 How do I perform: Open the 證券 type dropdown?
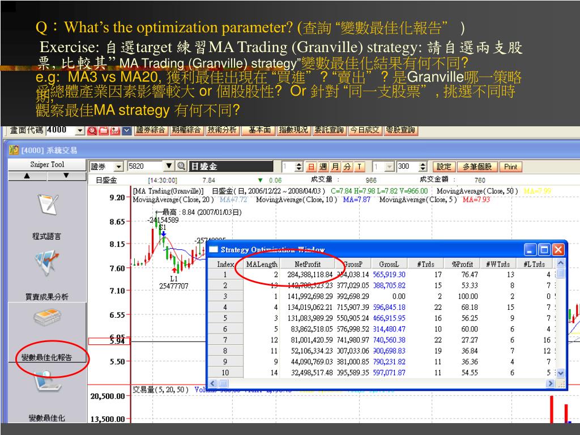click(x=118, y=167)
